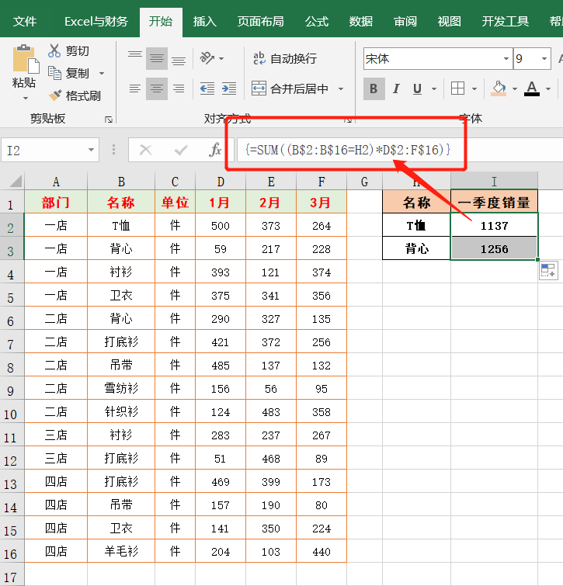563x586 pixels.
Task: Click the Cut scissors icon
Action: tap(54, 50)
